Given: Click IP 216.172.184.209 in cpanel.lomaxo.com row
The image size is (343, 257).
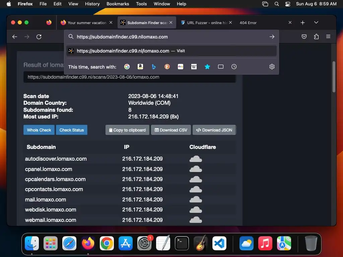Looking at the screenshot, I should click(142, 169).
